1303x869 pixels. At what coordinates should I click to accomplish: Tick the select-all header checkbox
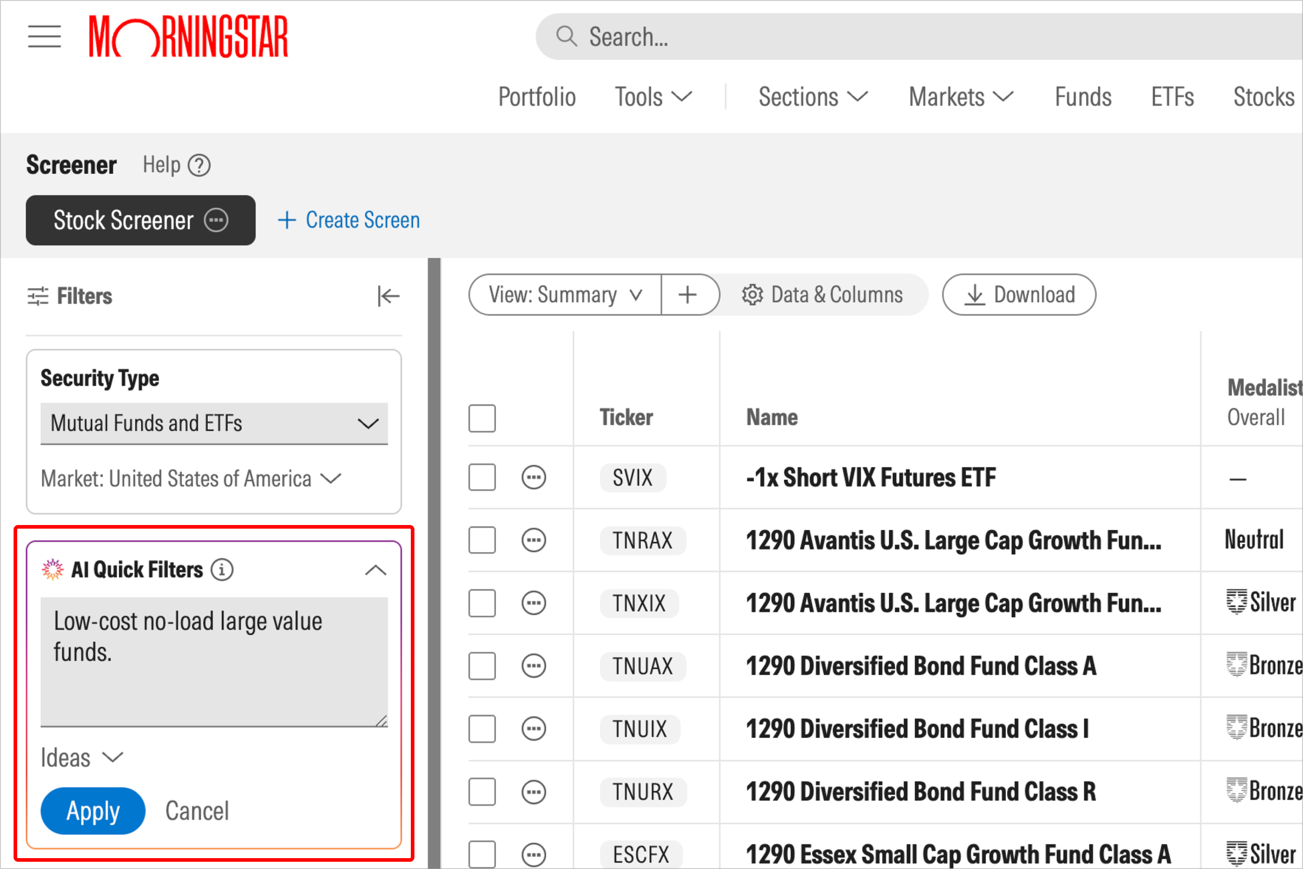pos(482,418)
